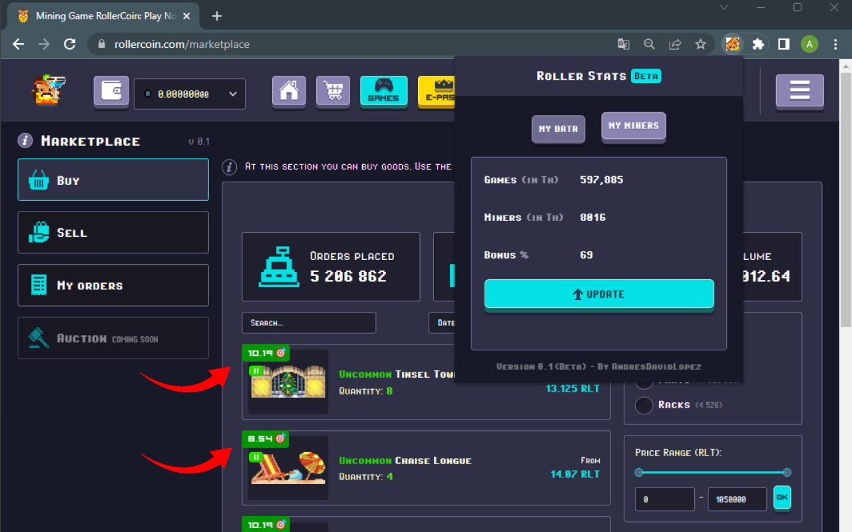Click the marketplace Search field
The width and height of the screenshot is (852, 532).
309,323
